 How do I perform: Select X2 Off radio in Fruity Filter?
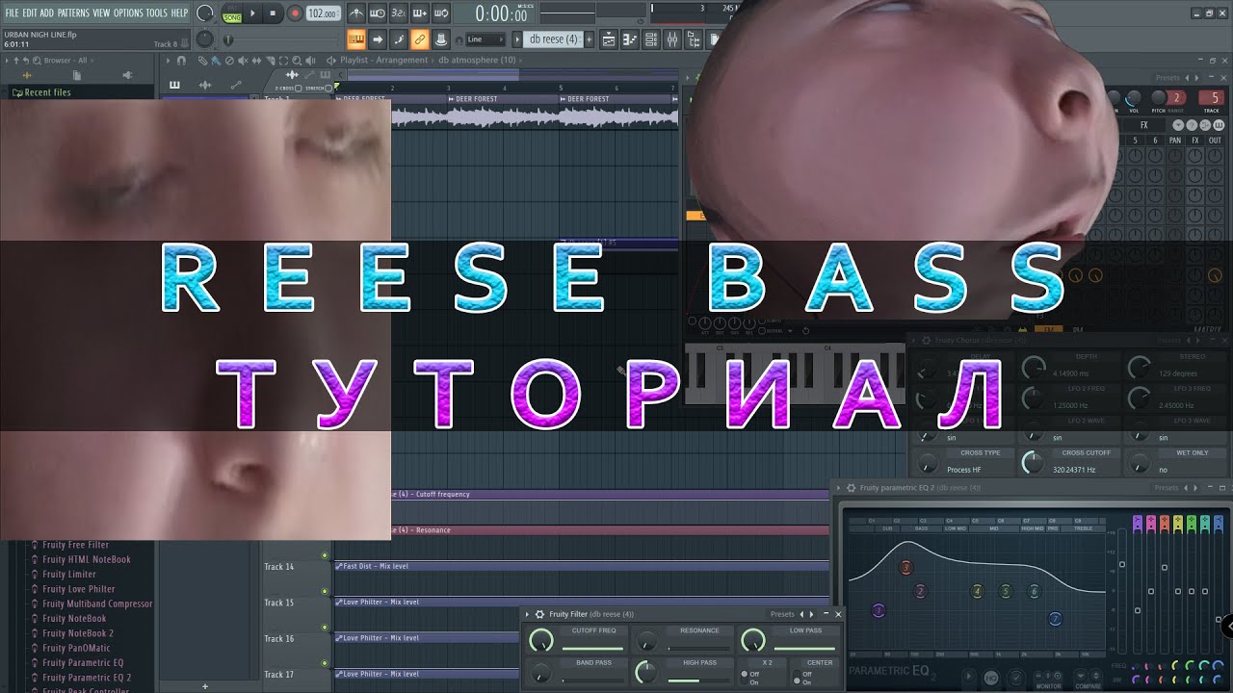pos(745,674)
